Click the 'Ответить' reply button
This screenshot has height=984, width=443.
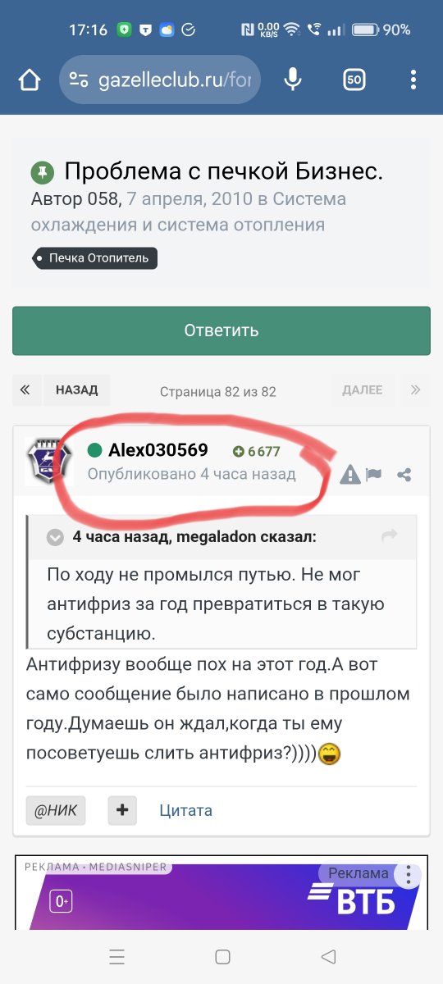221,330
